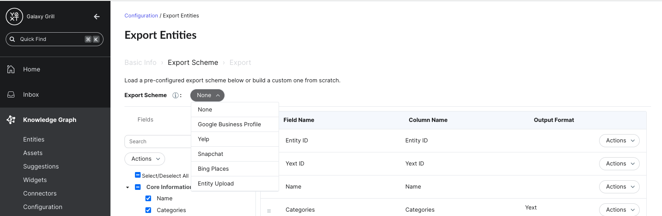This screenshot has width=662, height=216.
Task: Close the Export Scheme None dropdown
Action: coord(207,95)
